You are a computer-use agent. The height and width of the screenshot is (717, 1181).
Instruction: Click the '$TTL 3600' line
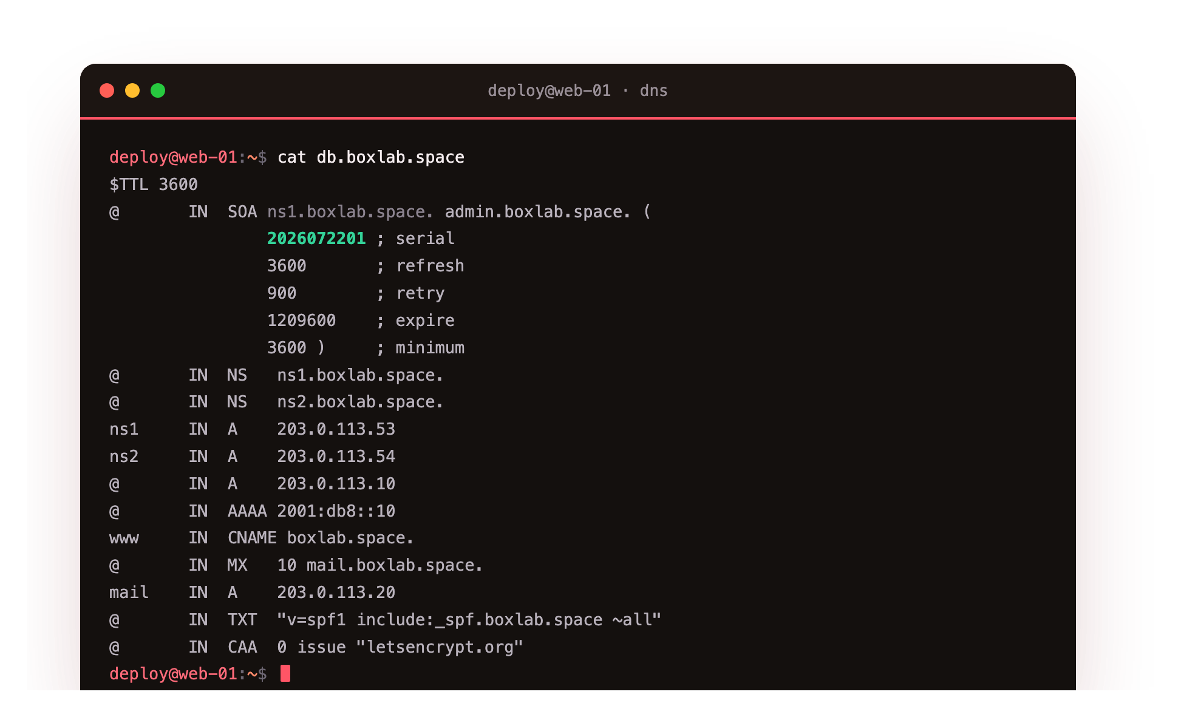(x=154, y=185)
